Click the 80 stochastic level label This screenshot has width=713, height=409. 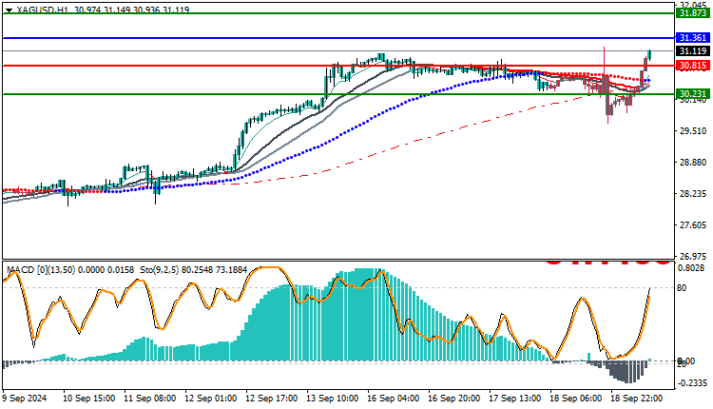[x=682, y=288]
